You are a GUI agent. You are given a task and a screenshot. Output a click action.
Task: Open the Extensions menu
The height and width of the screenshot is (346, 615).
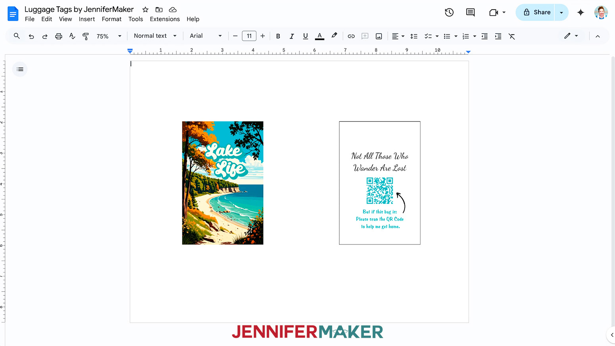pos(165,19)
